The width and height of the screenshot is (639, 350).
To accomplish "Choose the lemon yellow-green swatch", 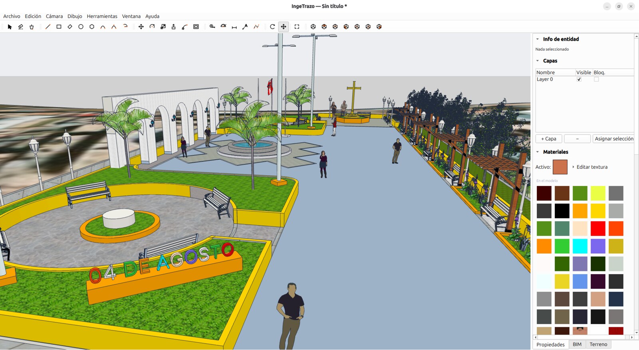I will click(598, 193).
